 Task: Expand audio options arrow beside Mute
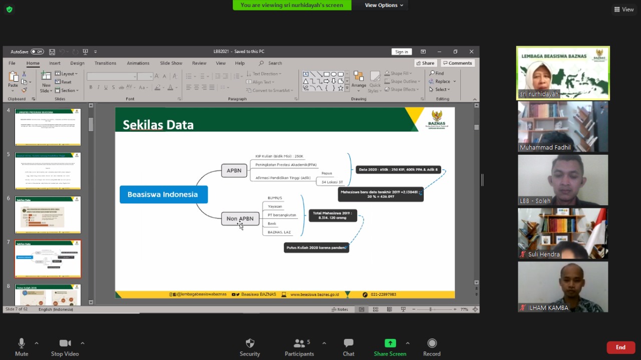(x=37, y=343)
